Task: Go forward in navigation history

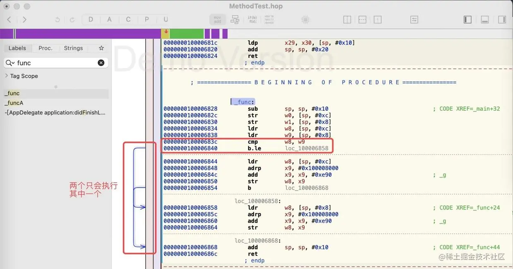Action: click(24, 19)
